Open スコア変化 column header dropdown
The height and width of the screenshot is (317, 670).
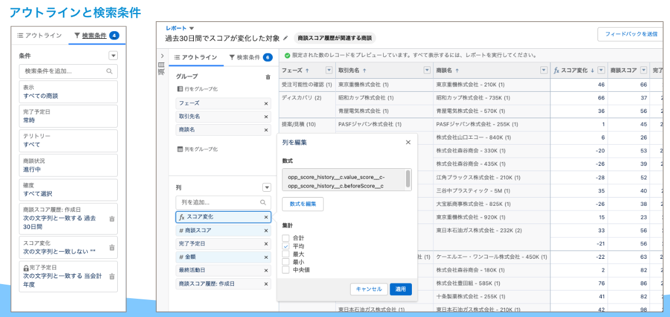[601, 71]
